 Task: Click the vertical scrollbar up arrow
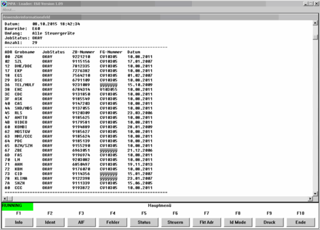pos(315,23)
